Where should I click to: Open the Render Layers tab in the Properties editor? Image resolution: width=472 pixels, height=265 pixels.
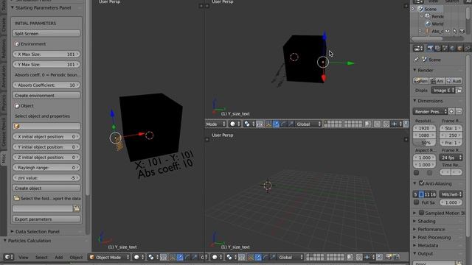437,49
